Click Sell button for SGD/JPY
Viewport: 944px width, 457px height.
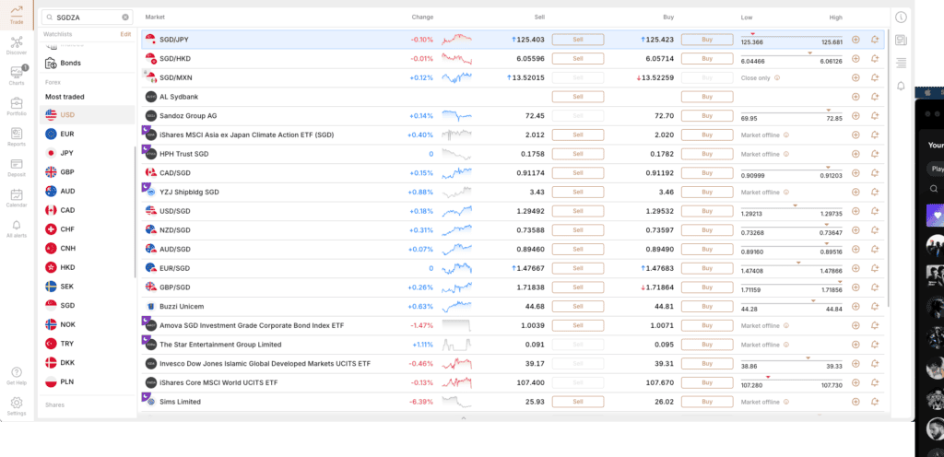[x=578, y=39]
